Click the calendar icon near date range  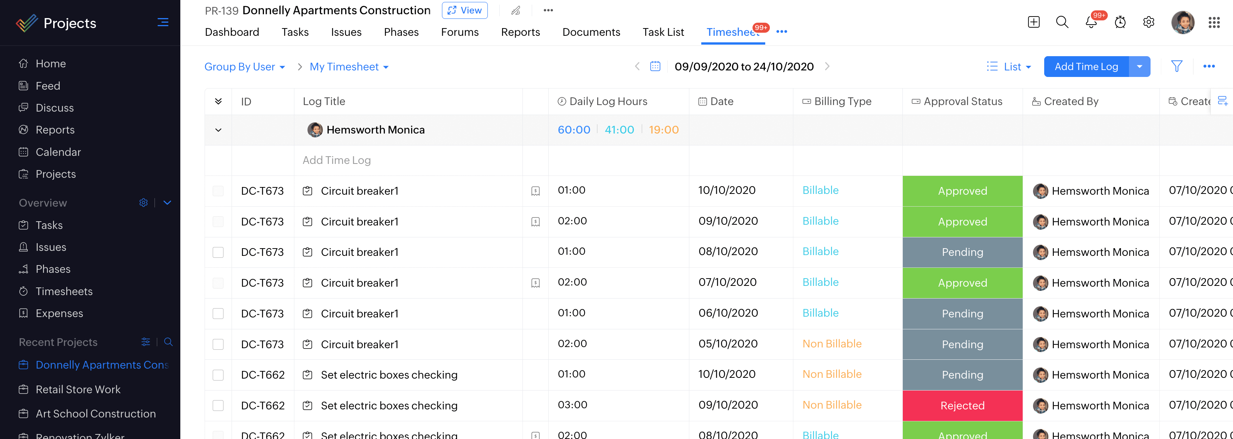(x=655, y=66)
